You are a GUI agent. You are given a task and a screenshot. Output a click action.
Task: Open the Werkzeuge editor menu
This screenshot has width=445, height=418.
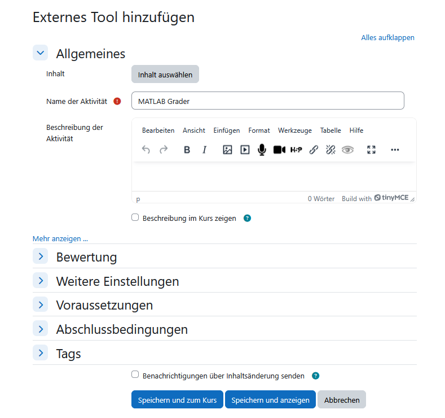(294, 130)
